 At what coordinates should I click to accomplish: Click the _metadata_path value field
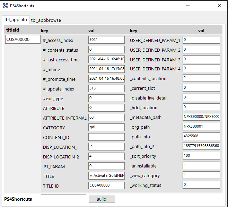(x=201, y=117)
